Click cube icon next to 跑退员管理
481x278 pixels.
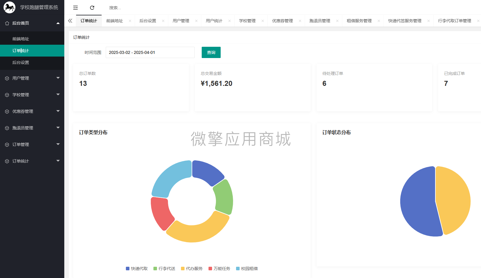[x=7, y=128]
